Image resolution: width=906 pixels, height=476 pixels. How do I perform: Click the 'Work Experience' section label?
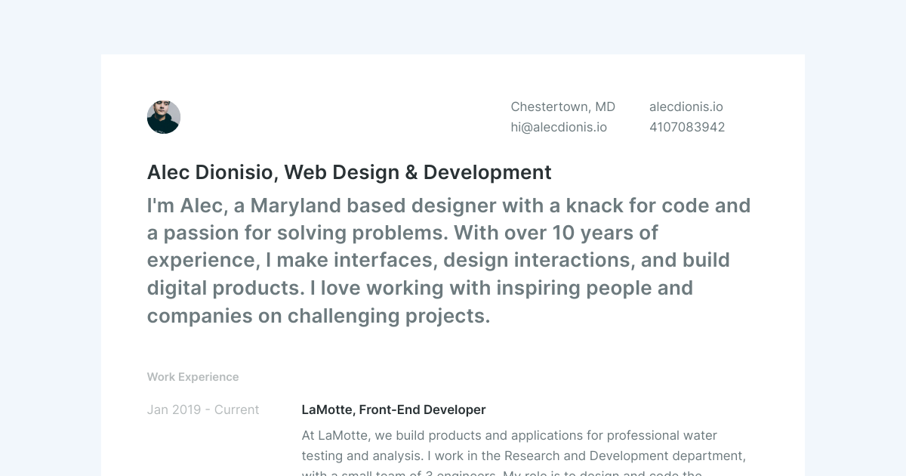pyautogui.click(x=193, y=377)
